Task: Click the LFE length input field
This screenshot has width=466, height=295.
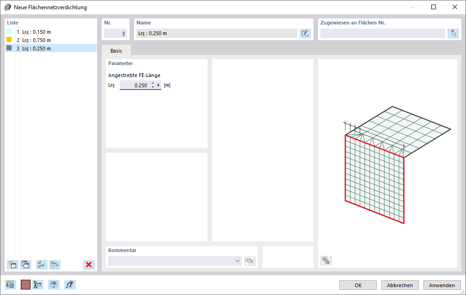Action: coord(135,85)
